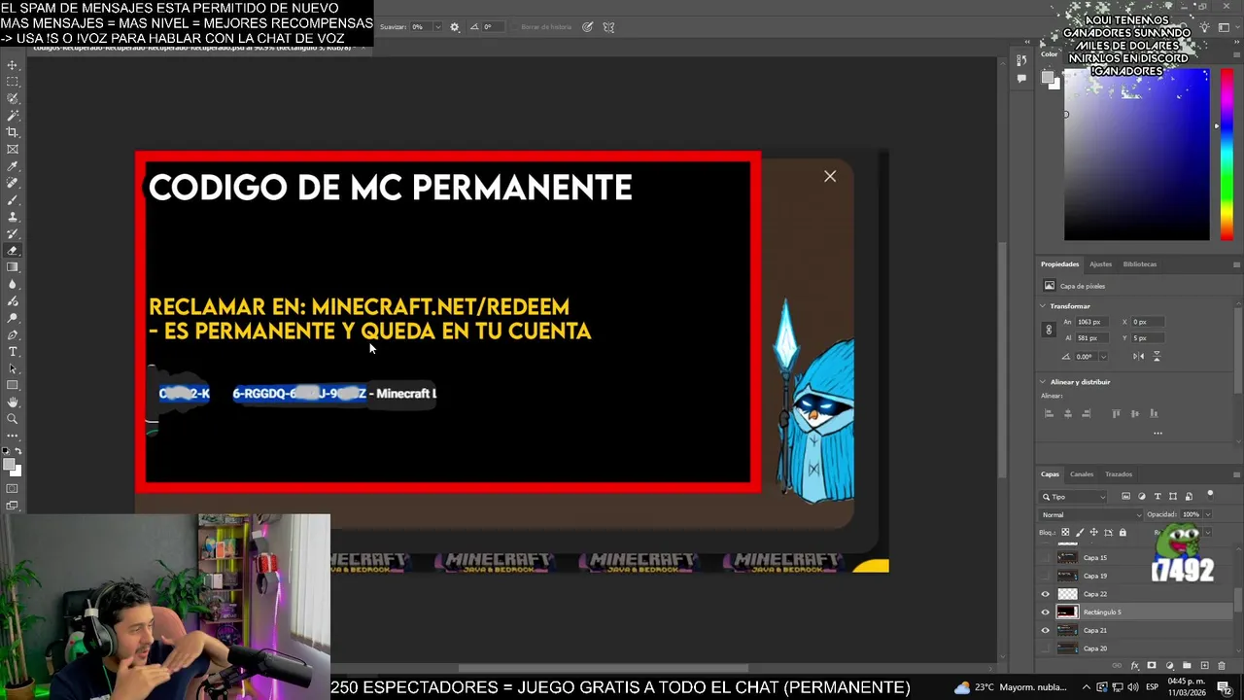Switch to the Trazados tab
The image size is (1244, 700).
click(1119, 474)
